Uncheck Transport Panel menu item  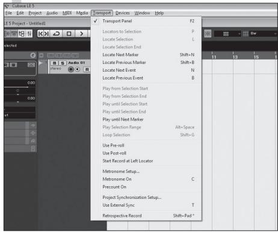(x=146, y=21)
